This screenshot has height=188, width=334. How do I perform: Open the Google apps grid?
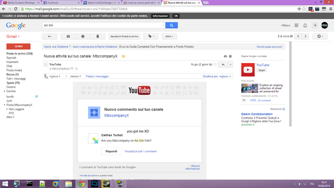coord(296,26)
